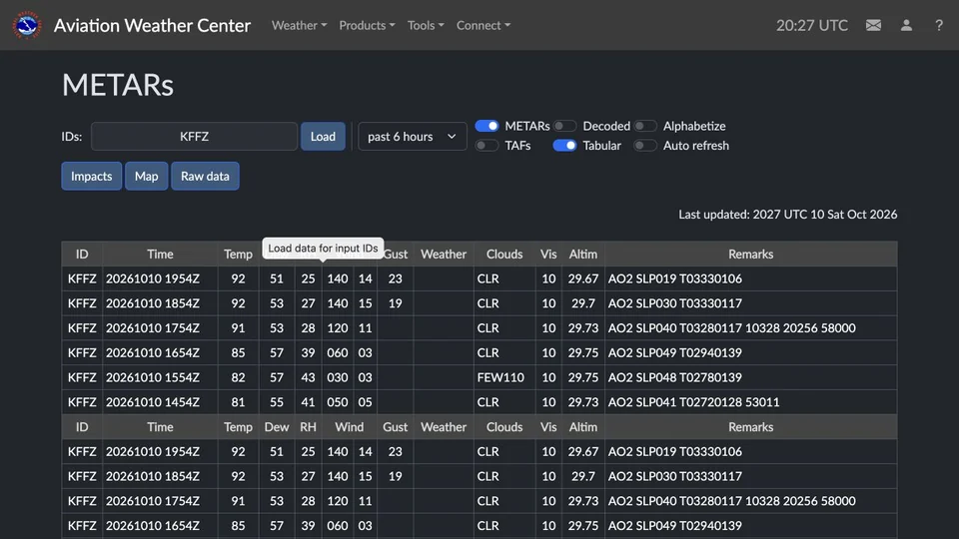
Task: Click the help question mark icon
Action: (939, 25)
